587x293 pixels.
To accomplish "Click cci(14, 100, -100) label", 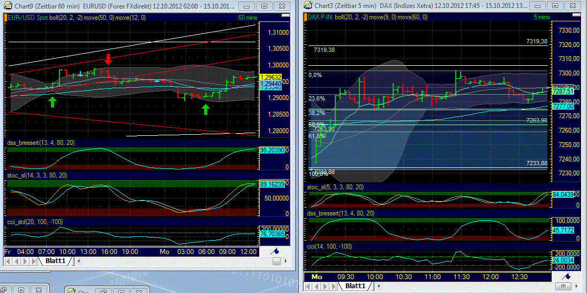I will coord(329,246).
